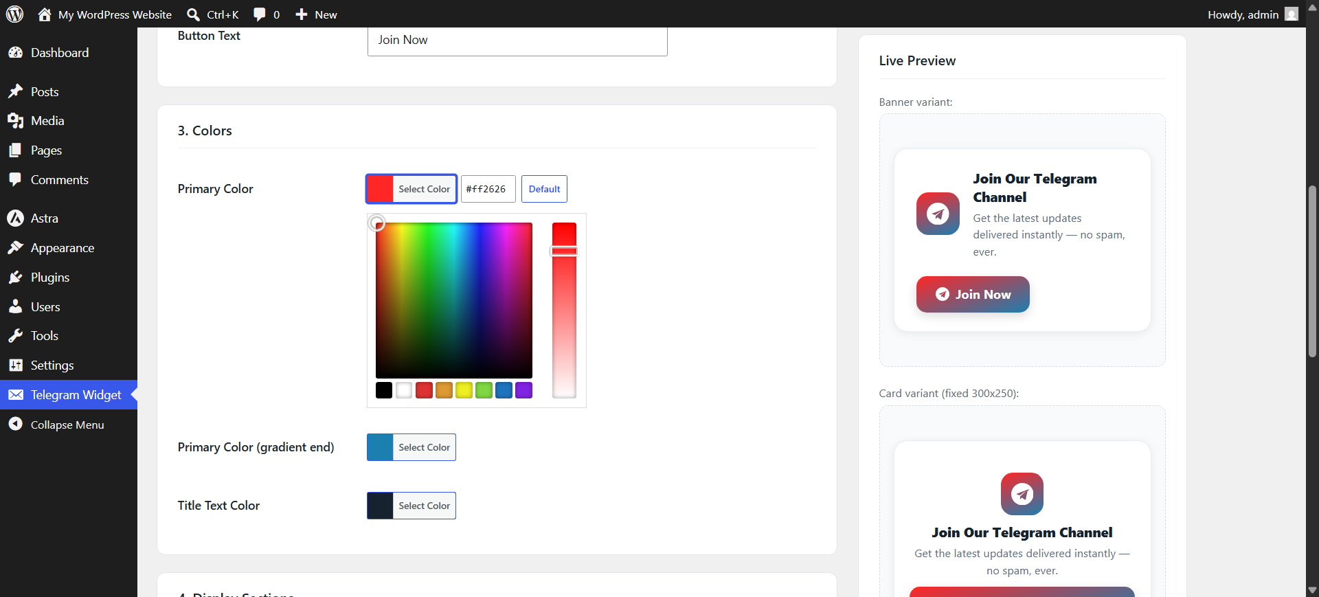The width and height of the screenshot is (1319, 597).
Task: Pick the white palette swatch
Action: (x=404, y=390)
